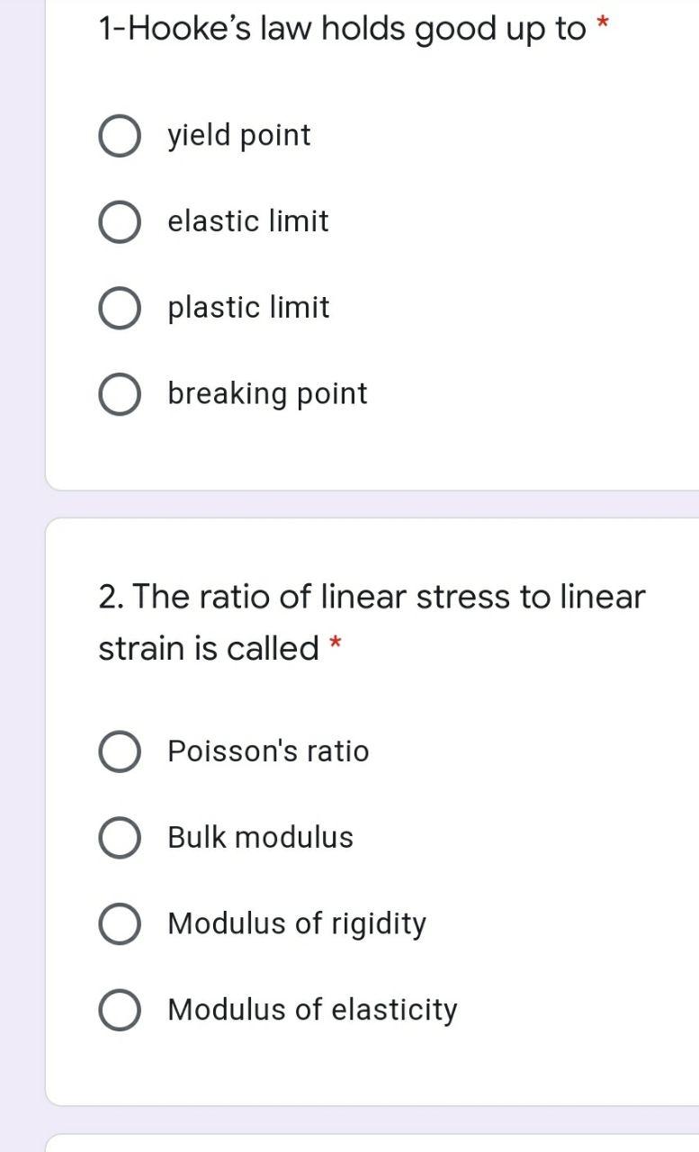Click the Hooke's law question title
The width and height of the screenshot is (699, 1152).
(342, 30)
